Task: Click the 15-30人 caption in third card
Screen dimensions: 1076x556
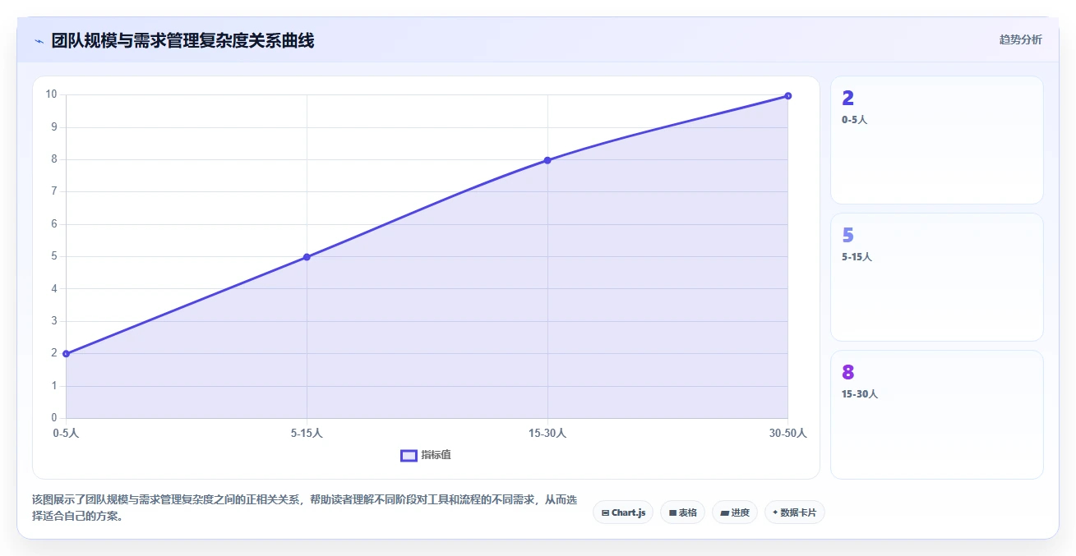Action: (x=860, y=394)
